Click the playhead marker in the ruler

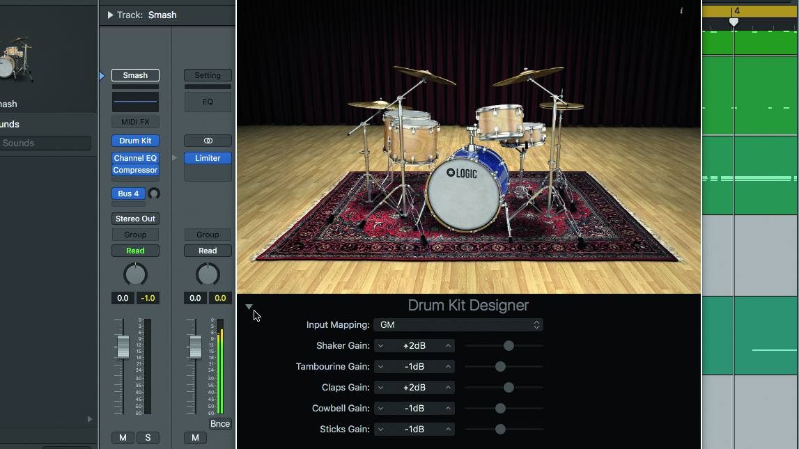pyautogui.click(x=734, y=22)
